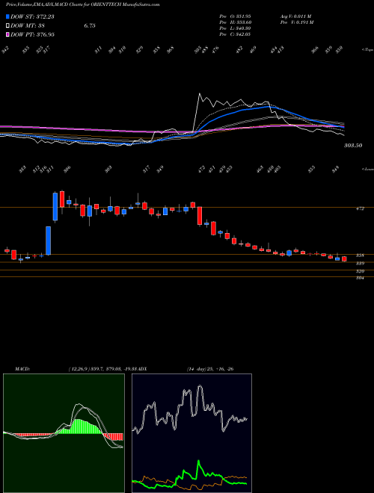Click the last red candlestick at right end
The height and width of the screenshot is (493, 374).
[344, 258]
